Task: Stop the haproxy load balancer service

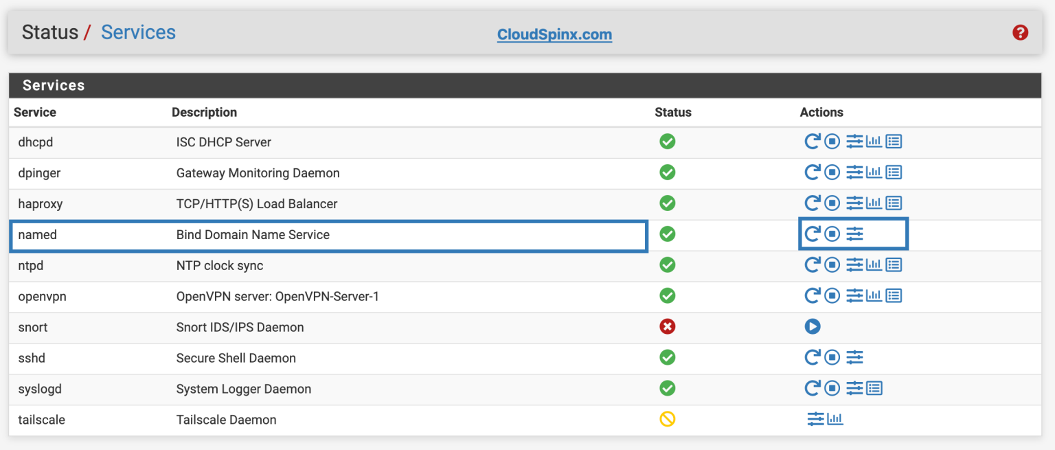Action: [x=832, y=203]
